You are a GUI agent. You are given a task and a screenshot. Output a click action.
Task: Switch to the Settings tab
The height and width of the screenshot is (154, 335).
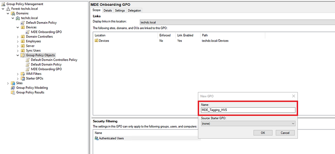[120, 11]
